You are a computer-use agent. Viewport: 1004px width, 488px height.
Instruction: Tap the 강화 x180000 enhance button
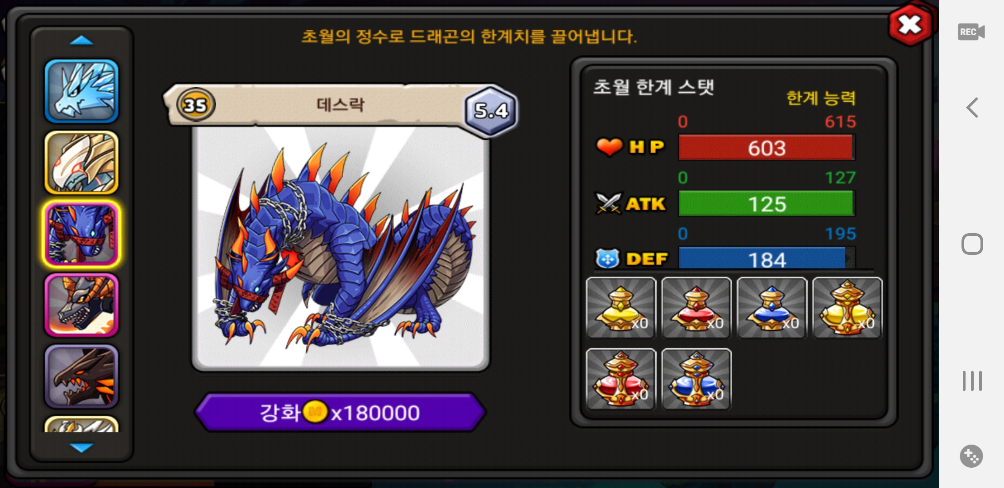[340, 413]
